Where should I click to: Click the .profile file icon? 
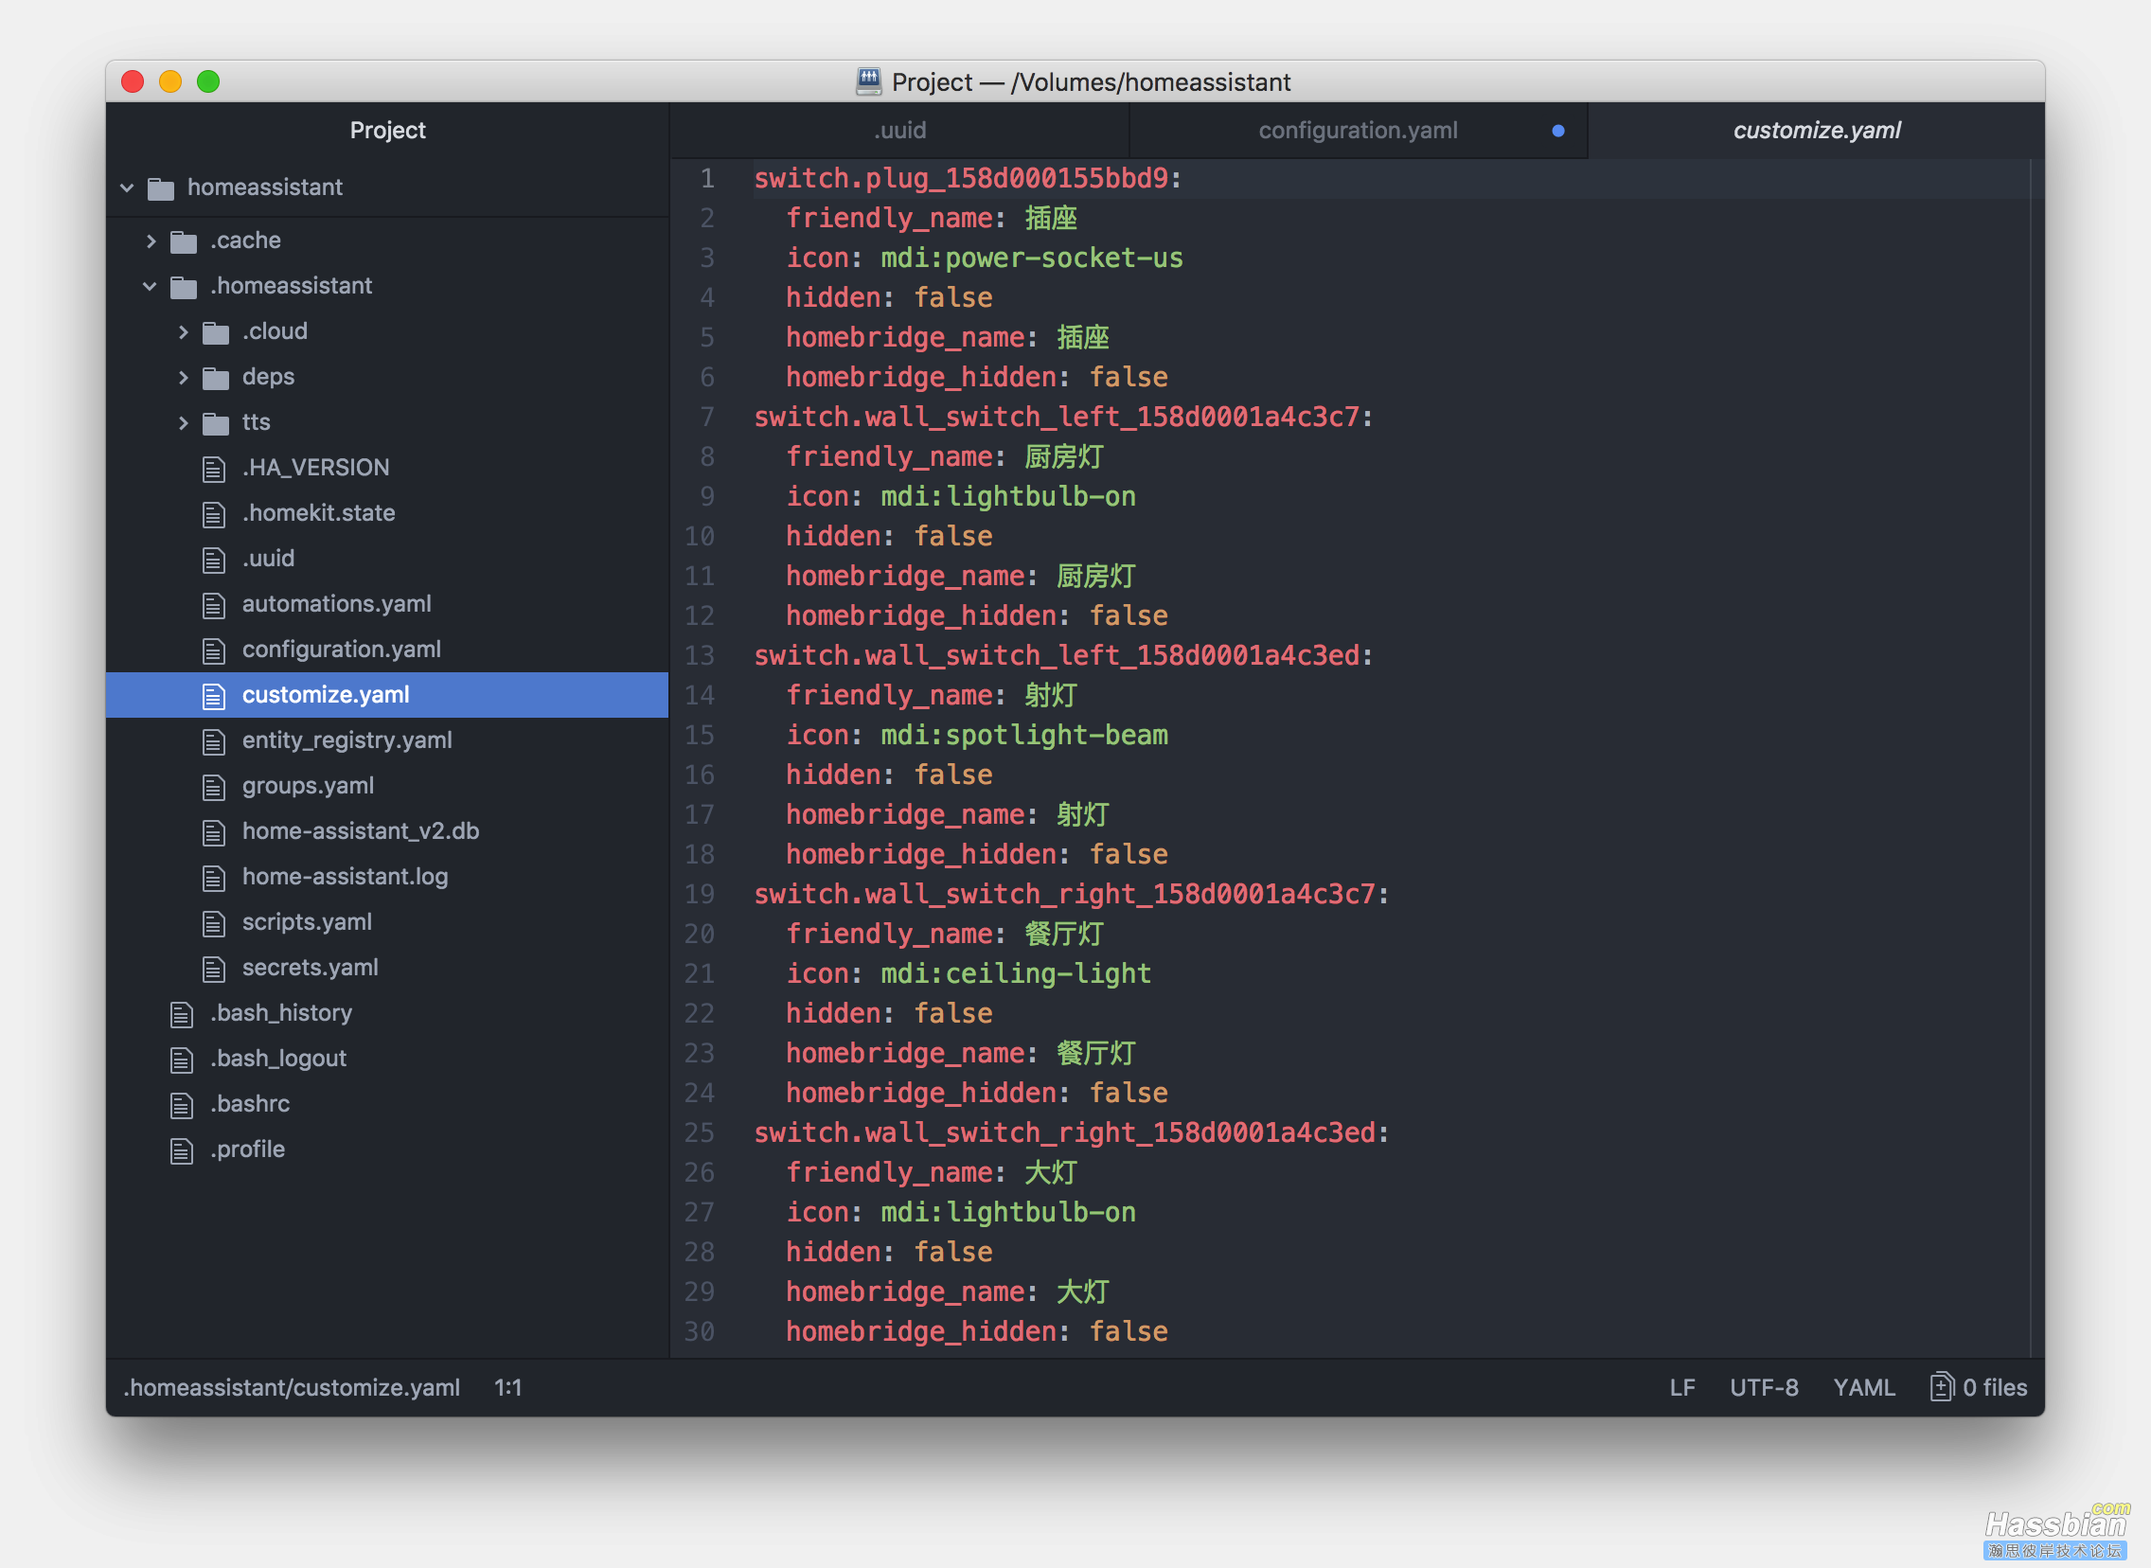click(x=181, y=1151)
